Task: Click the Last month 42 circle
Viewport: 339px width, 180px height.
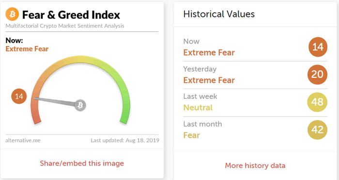Action: coord(317,130)
